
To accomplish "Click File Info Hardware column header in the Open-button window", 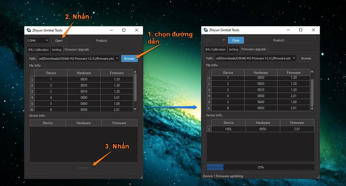I will pos(84,73).
